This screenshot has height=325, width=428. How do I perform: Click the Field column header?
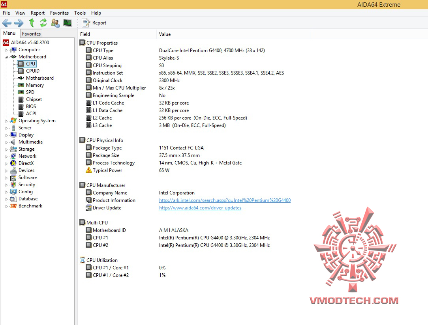tap(117, 34)
